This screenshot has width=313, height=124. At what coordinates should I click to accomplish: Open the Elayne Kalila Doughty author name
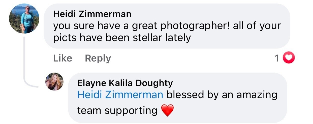click(125, 83)
